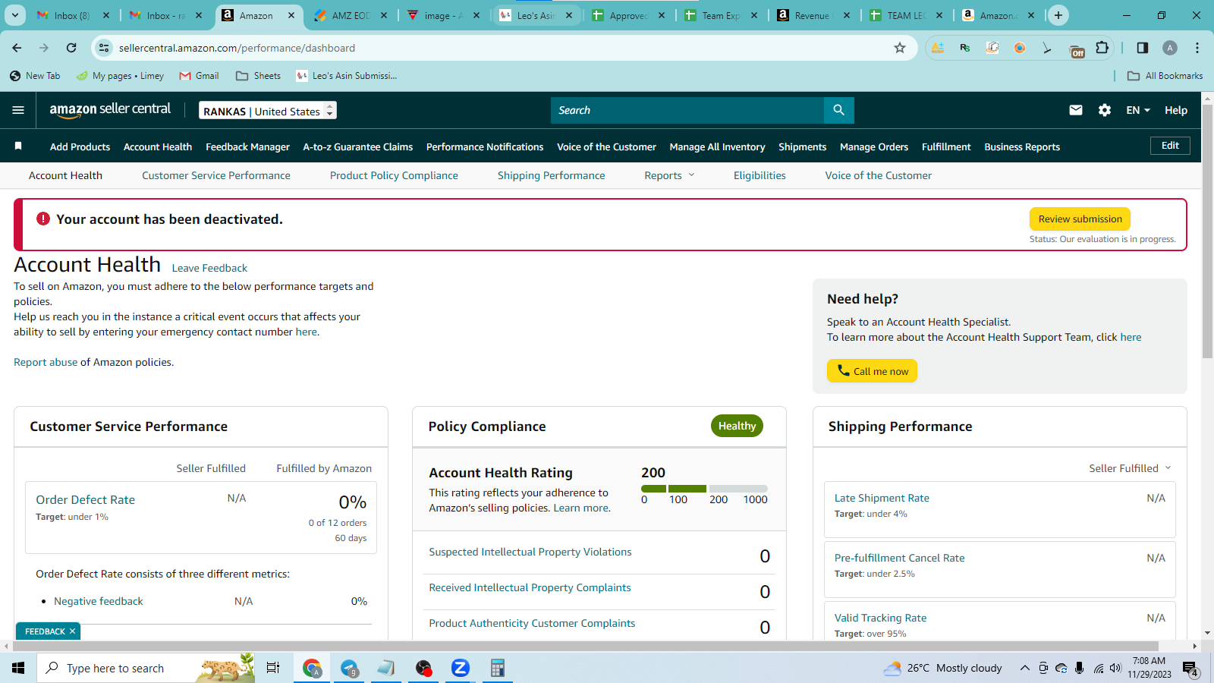Click the volume icon in system tray
The image size is (1214, 683).
tap(1115, 669)
